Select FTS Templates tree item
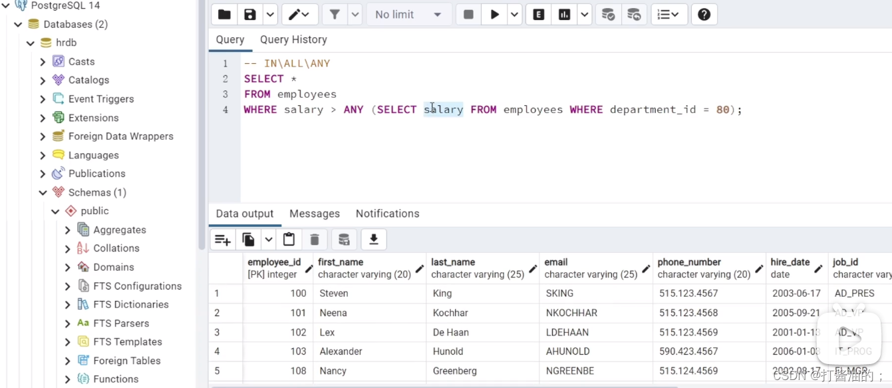Viewport: 892px width, 388px height. point(128,341)
